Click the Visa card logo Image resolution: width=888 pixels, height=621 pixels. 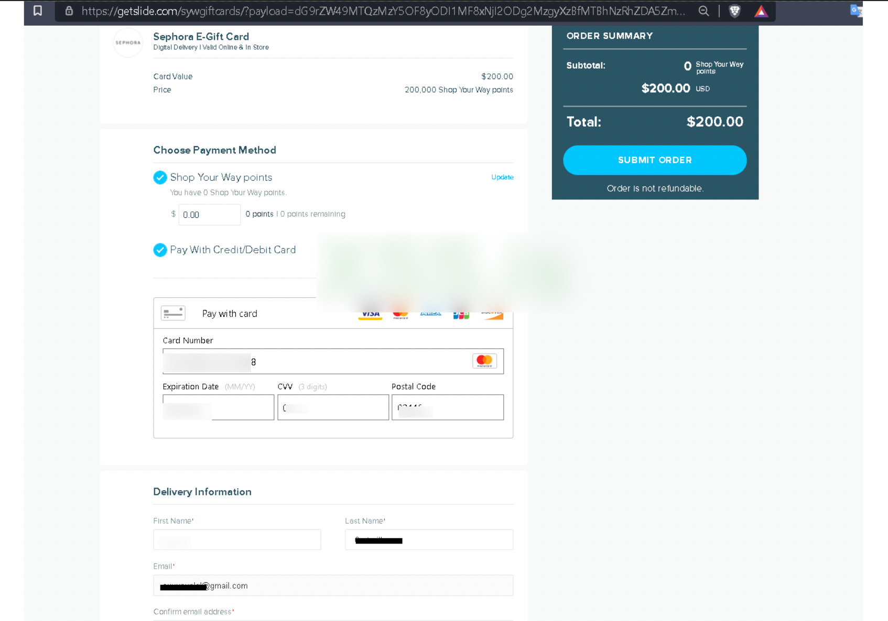370,314
